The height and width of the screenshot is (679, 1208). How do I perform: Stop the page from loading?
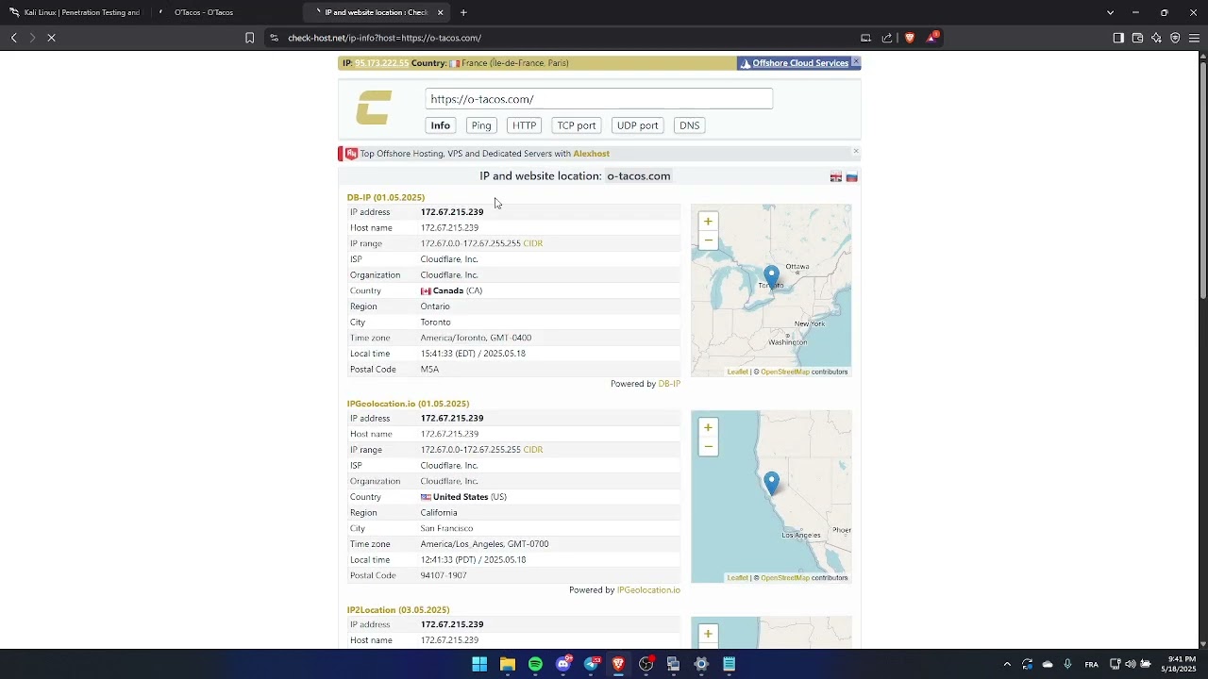tap(52, 38)
